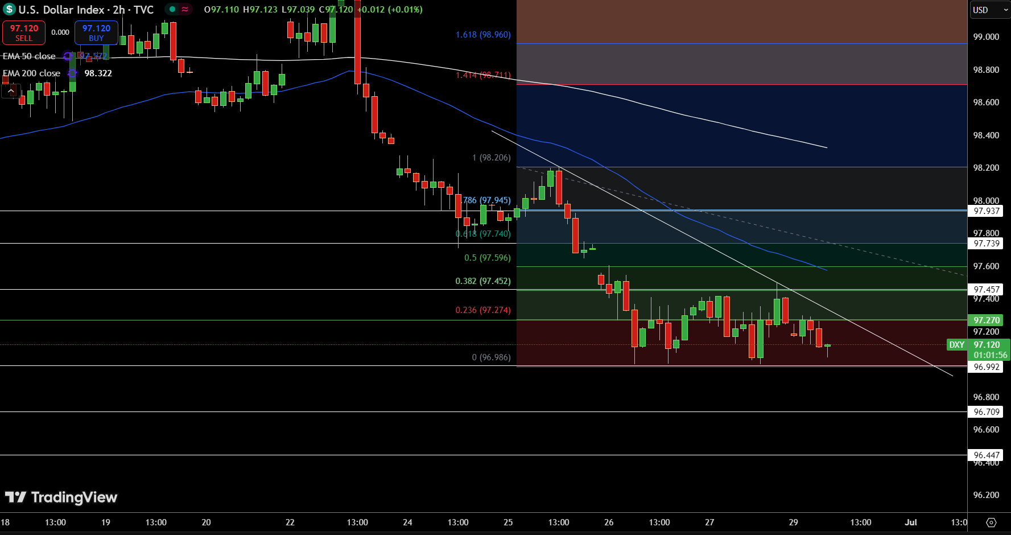Click the refresh icon beside EMA 200
The height and width of the screenshot is (535, 1011).
click(x=72, y=73)
